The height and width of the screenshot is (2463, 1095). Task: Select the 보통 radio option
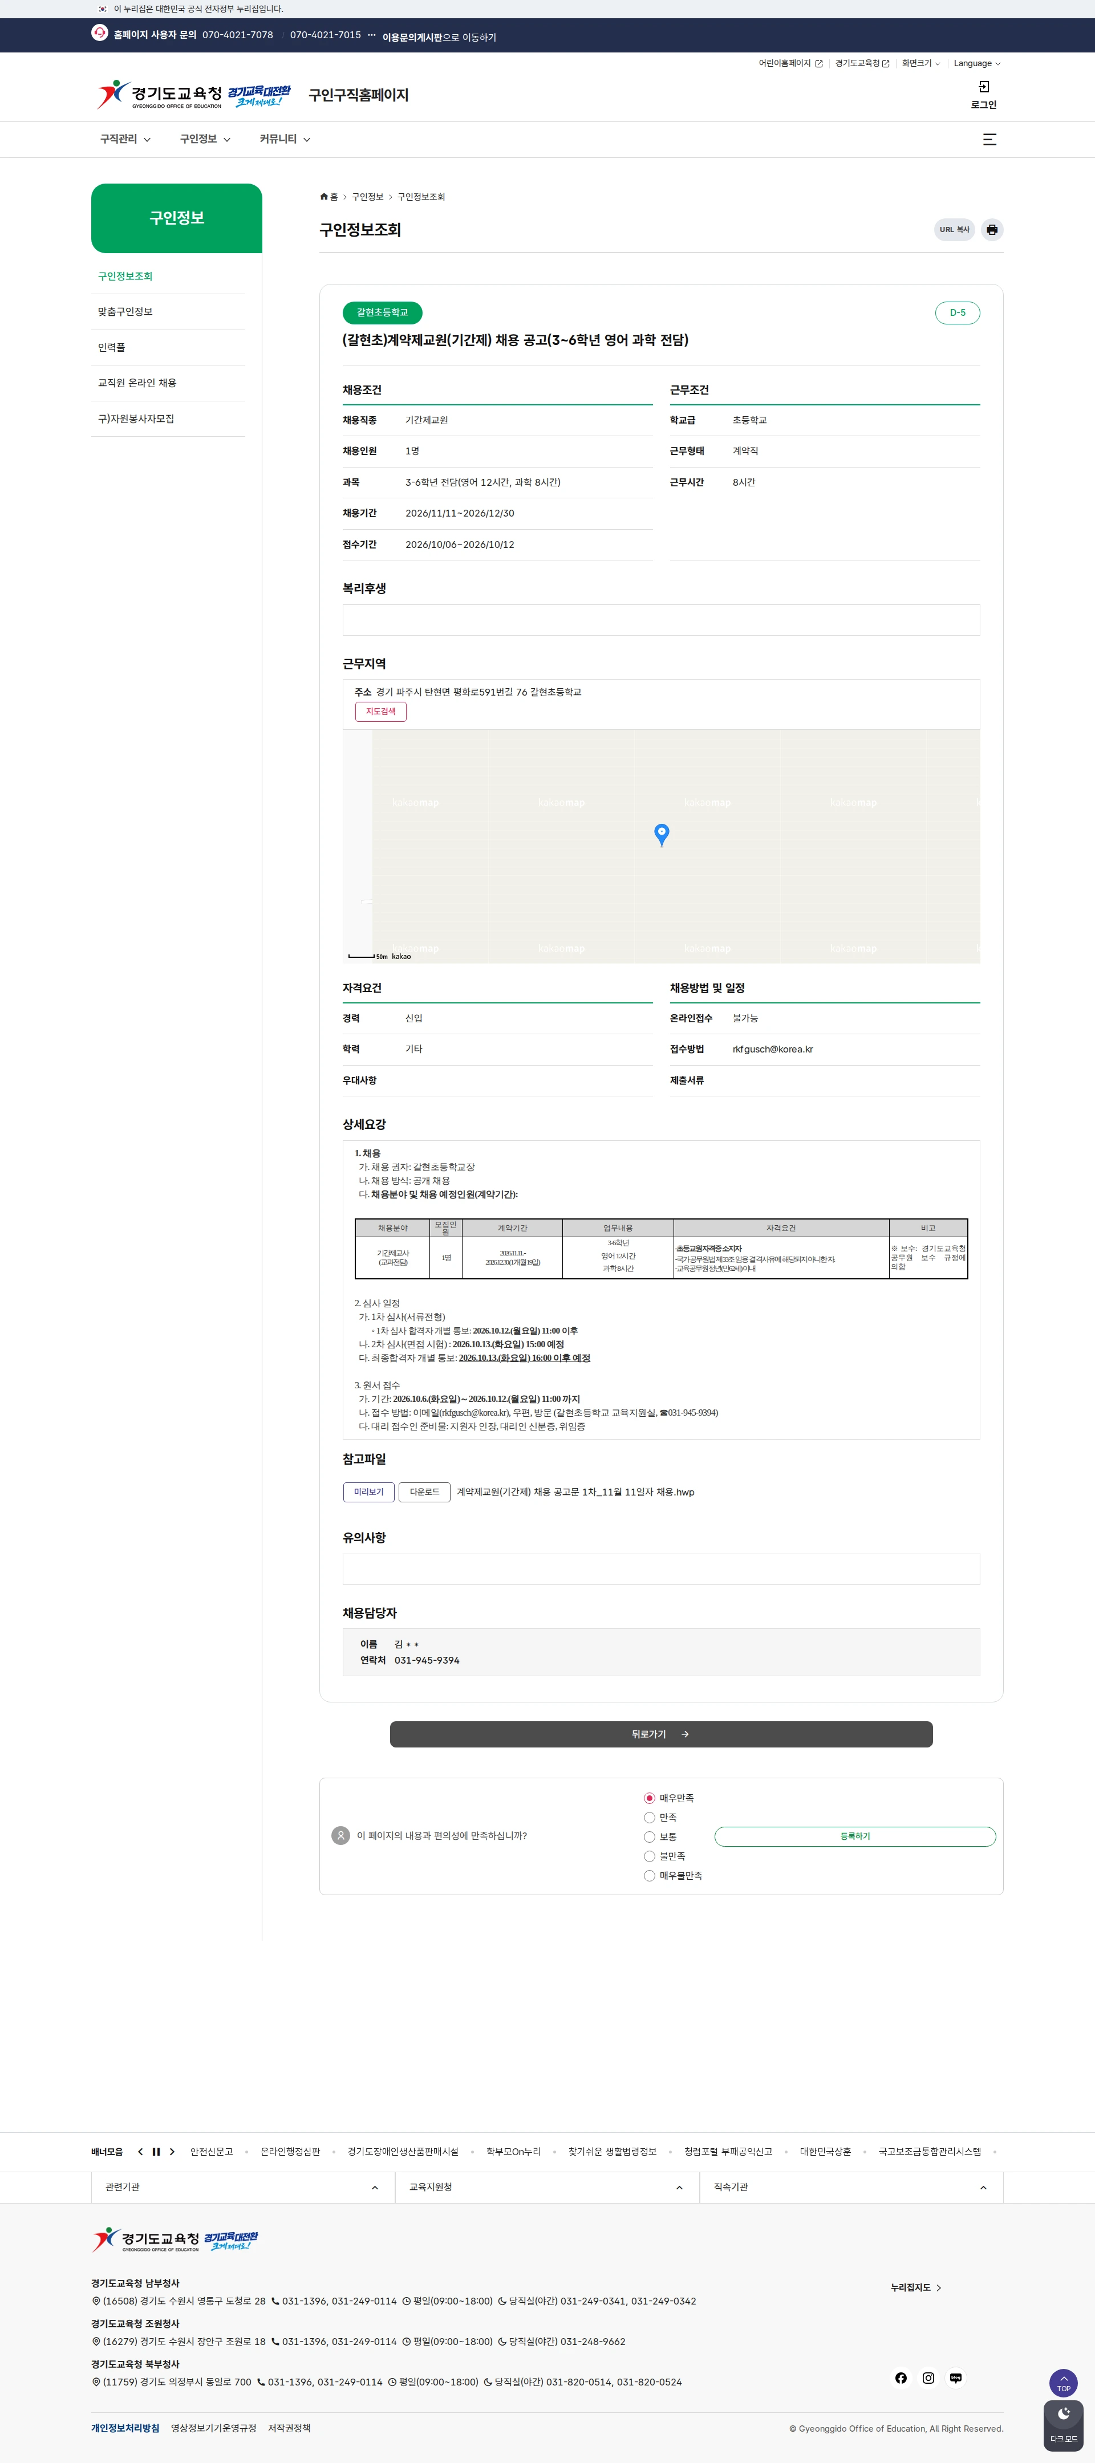pyautogui.click(x=650, y=1837)
